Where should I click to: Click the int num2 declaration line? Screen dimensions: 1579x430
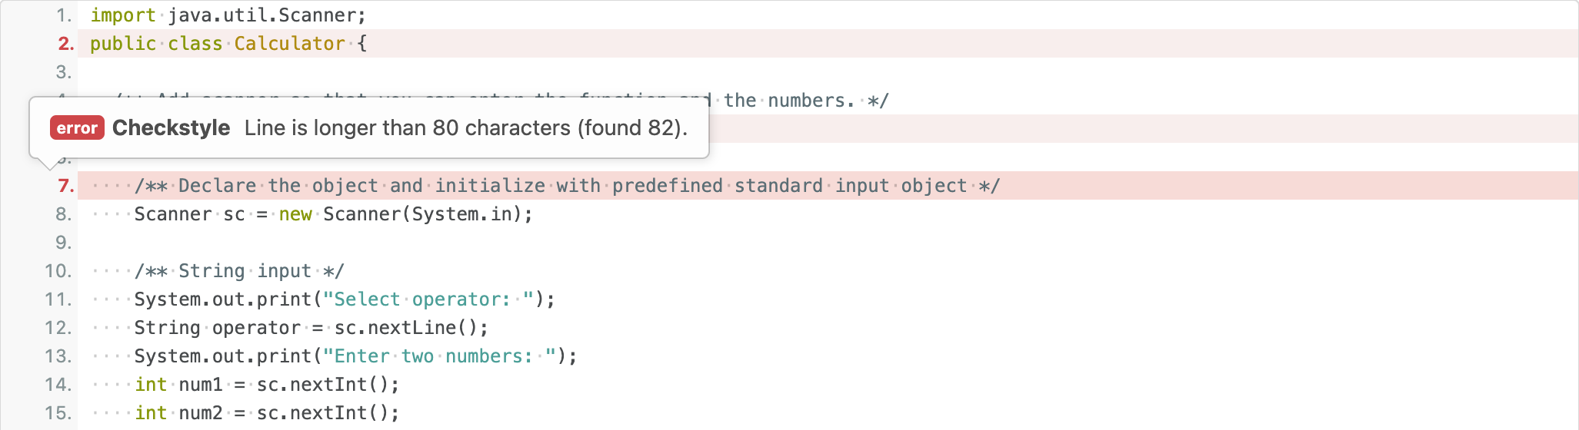pyautogui.click(x=267, y=413)
